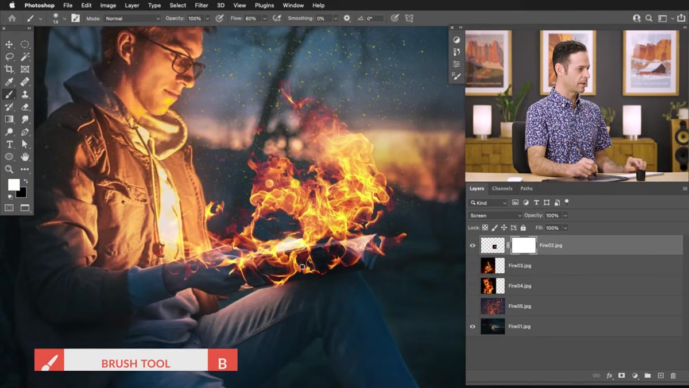Screen dimensions: 689x388
Task: Open the brush preset picker dropdown
Action: (64, 18)
